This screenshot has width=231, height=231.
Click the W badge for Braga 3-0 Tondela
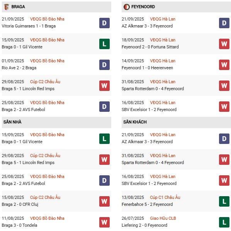(x=104, y=222)
